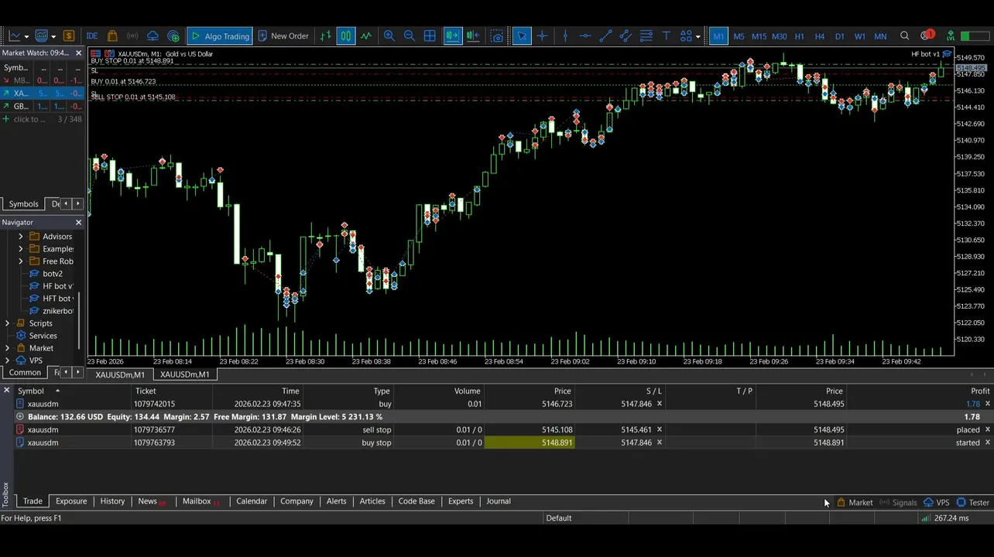Open search with magnifier icon
This screenshot has width=994, height=557.
coord(904,36)
